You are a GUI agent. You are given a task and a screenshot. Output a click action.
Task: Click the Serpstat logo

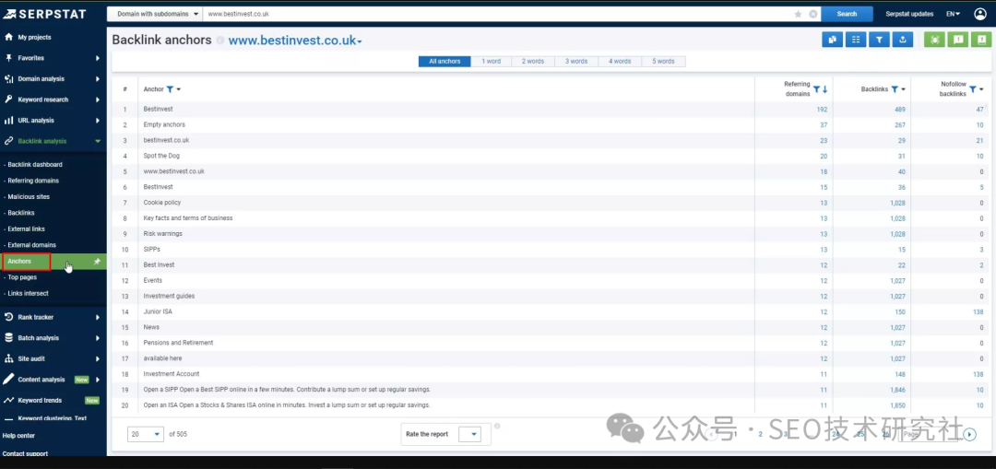click(44, 14)
